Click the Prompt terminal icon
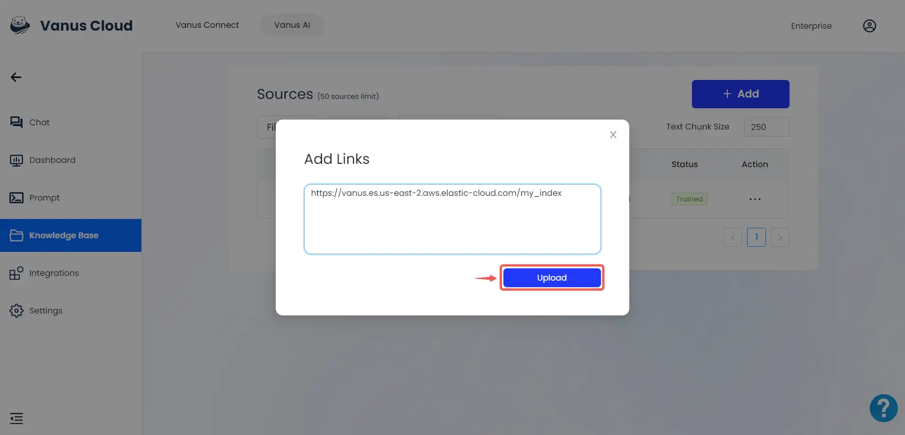The width and height of the screenshot is (905, 435). click(x=16, y=198)
